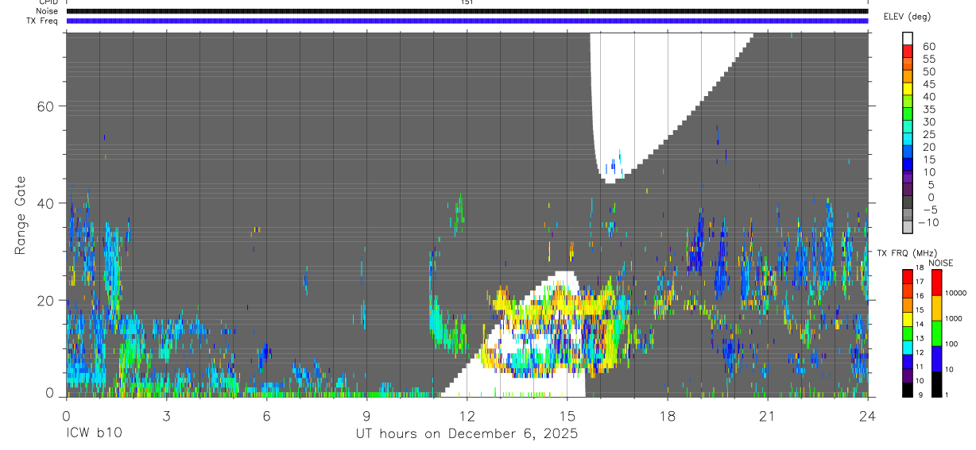This screenshot has height=450, width=976.
Task: Pick the purple 10–11 swatch in the TX FRQ bar
Action: [x=908, y=375]
